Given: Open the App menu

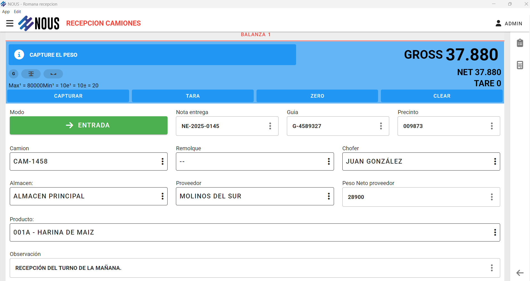Looking at the screenshot, I should coord(6,12).
